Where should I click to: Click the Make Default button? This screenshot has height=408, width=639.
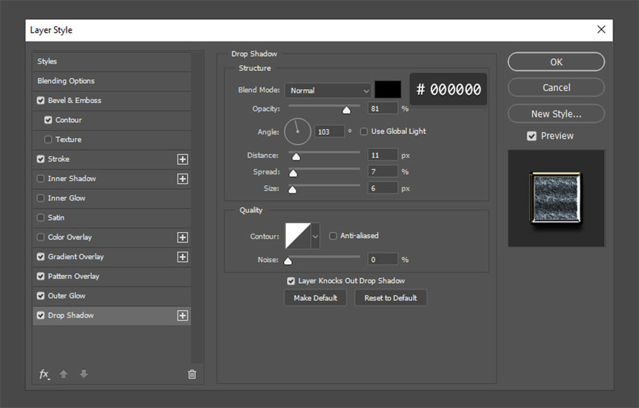(315, 298)
